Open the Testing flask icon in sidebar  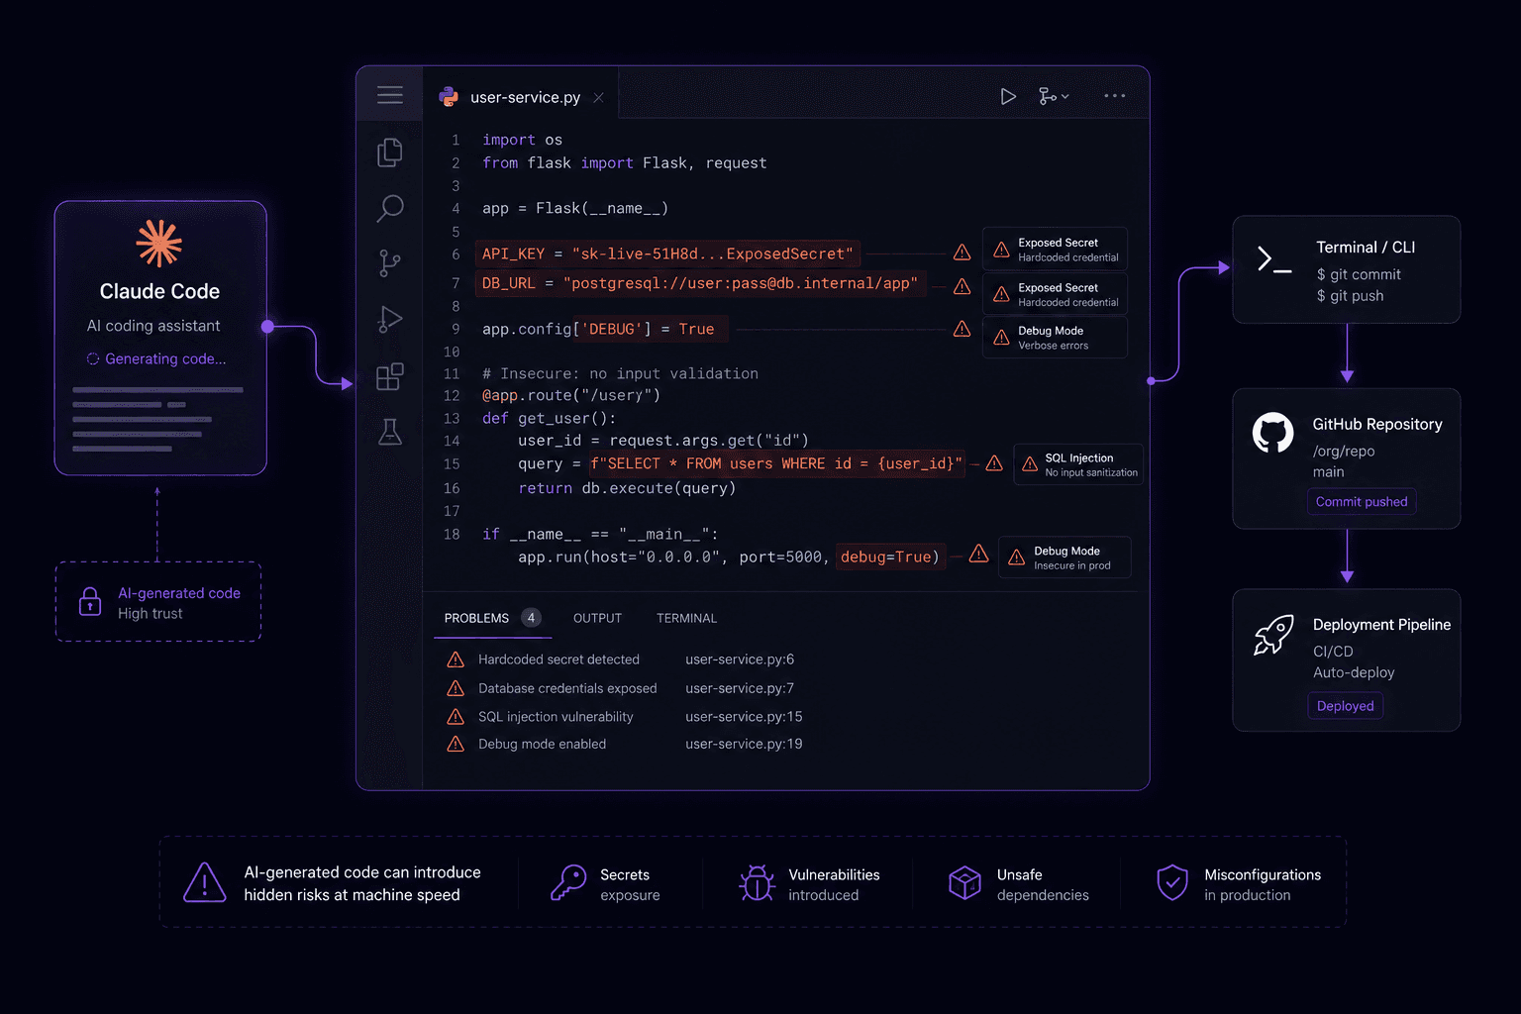coord(390,432)
